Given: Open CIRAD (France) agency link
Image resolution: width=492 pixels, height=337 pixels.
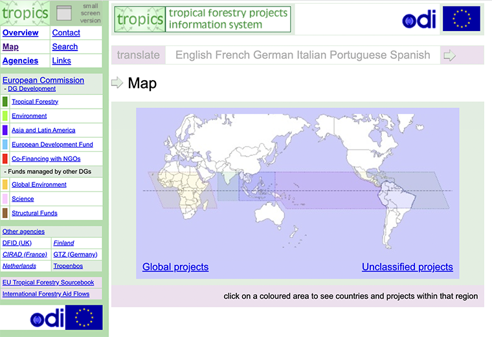Looking at the screenshot, I should pos(25,254).
